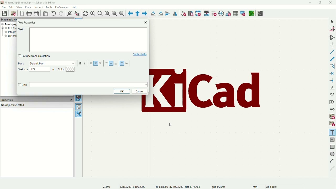Expand the test sheet in hierarchy tree
The height and width of the screenshot is (189, 336).
point(3,28)
